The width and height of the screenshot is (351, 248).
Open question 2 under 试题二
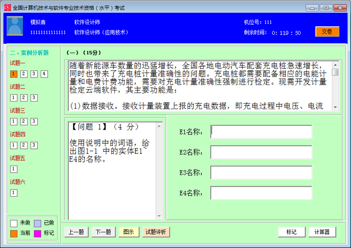[x=24, y=98]
